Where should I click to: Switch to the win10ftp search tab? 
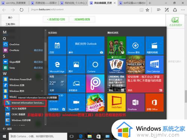(x=14, y=3)
